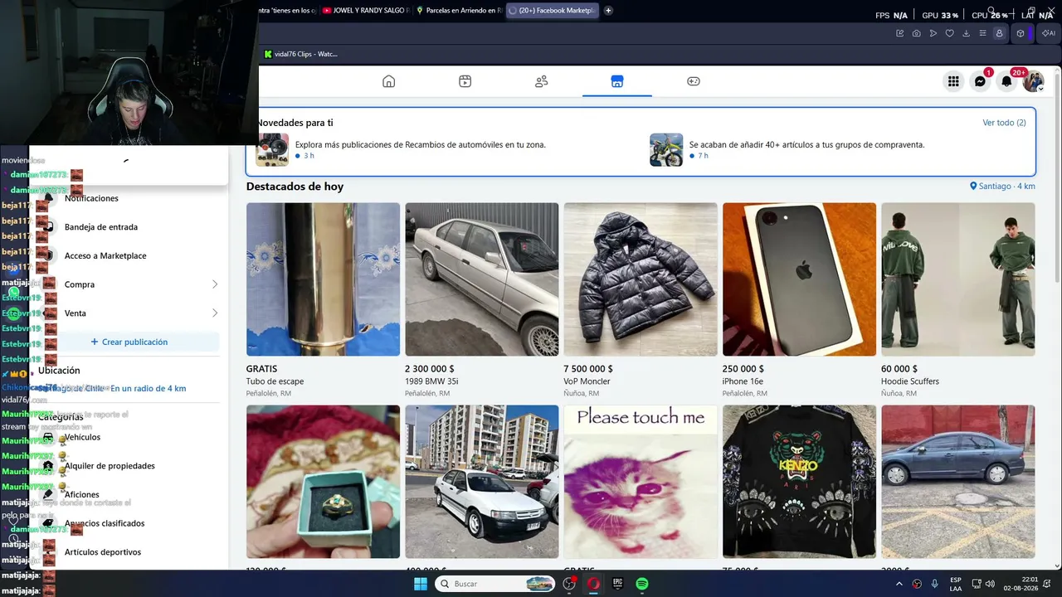
Task: Open Notificaciones in Marketplace sidebar
Action: [129, 198]
